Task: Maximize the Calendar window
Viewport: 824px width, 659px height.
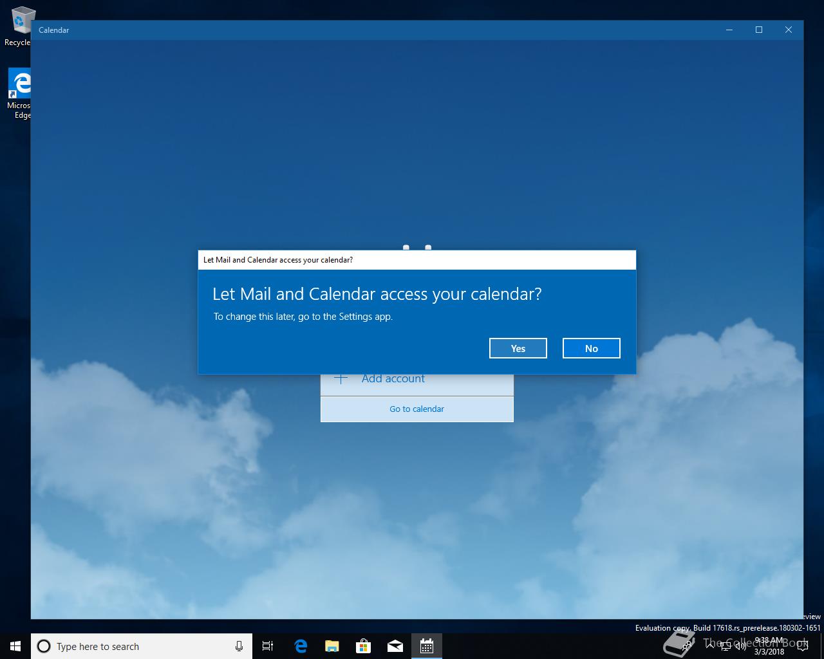Action: pos(759,30)
